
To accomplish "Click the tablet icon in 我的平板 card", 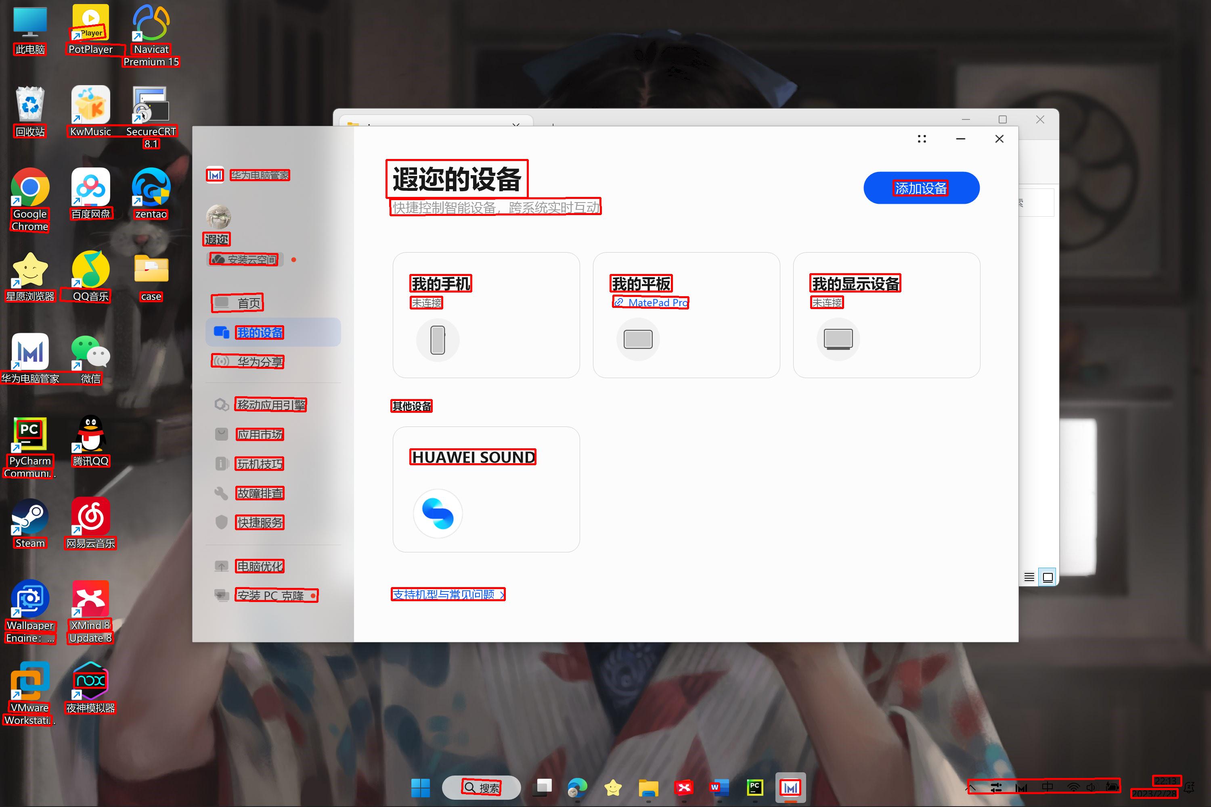I will (638, 340).
